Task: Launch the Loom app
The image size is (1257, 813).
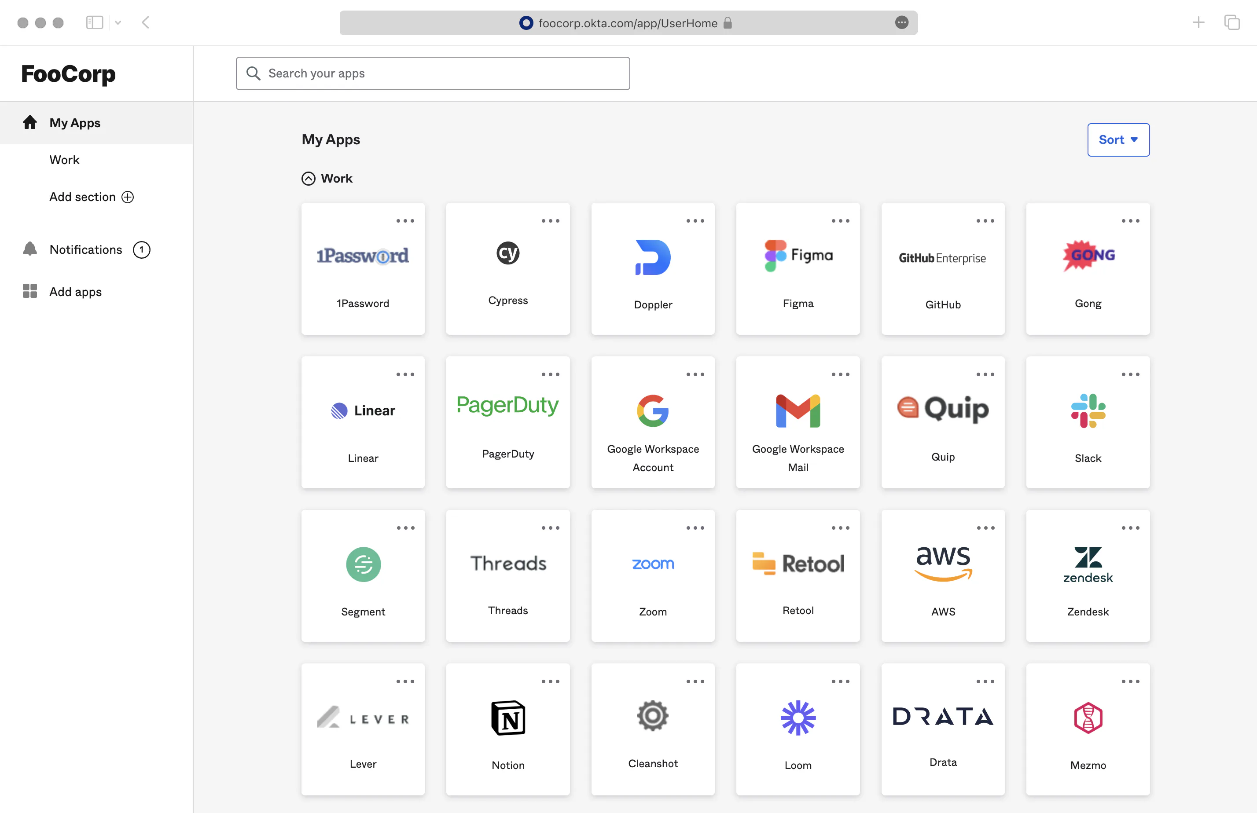Action: 798,729
